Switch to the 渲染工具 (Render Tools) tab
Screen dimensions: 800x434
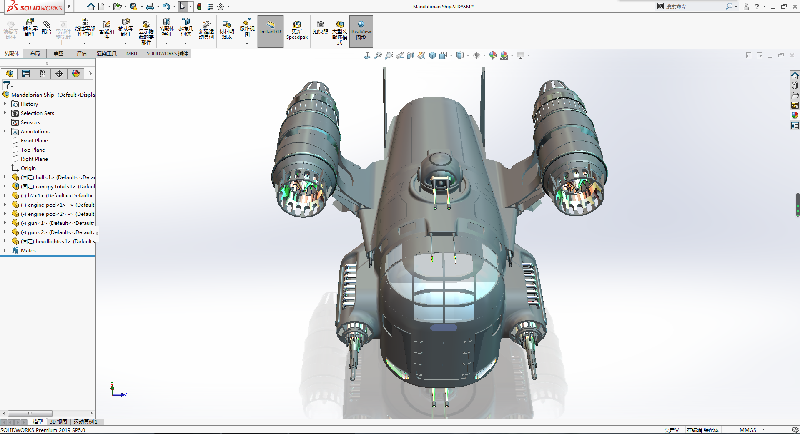107,54
